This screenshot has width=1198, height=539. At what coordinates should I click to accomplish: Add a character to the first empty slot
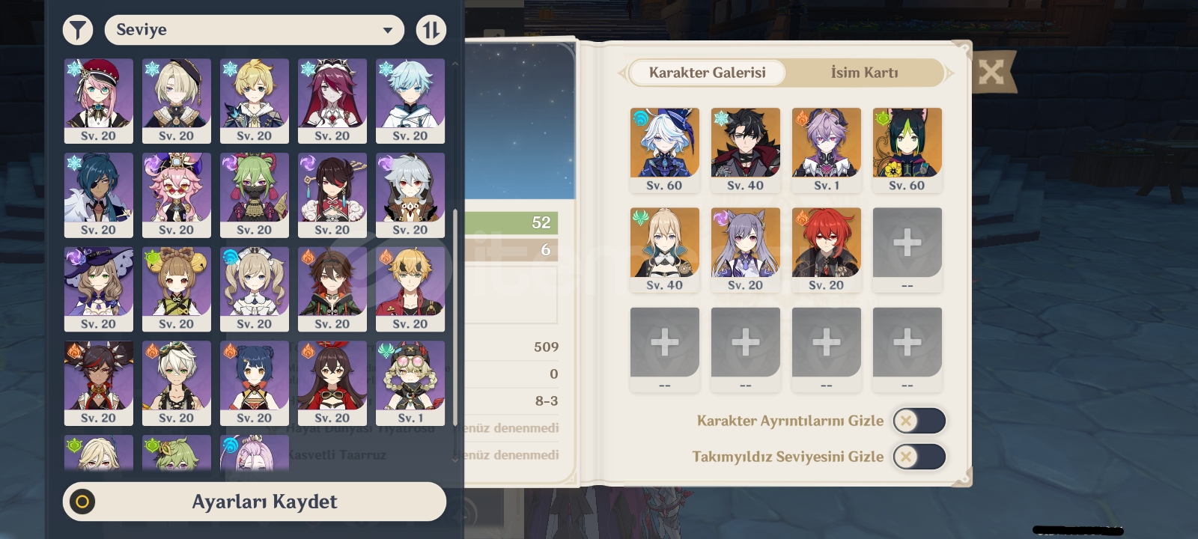tap(907, 250)
